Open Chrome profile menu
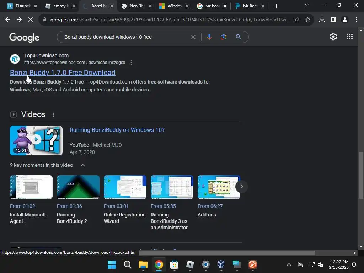This screenshot has height=273, width=364. [x=345, y=20]
